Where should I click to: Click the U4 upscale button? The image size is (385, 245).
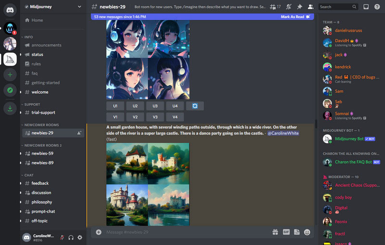175,106
